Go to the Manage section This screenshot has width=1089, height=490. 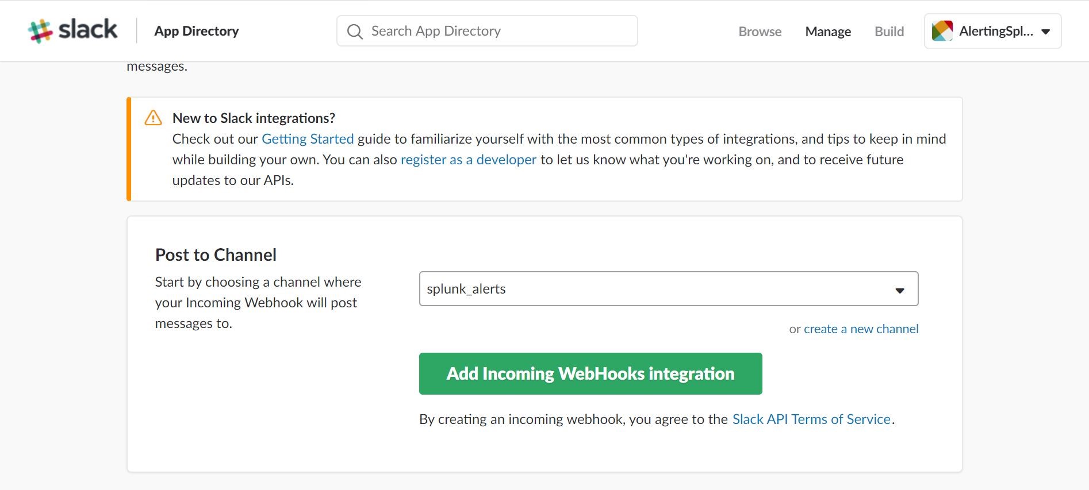(828, 32)
